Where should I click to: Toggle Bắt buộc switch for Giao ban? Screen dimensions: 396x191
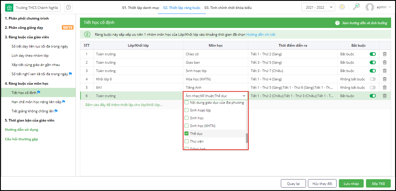click(373, 63)
